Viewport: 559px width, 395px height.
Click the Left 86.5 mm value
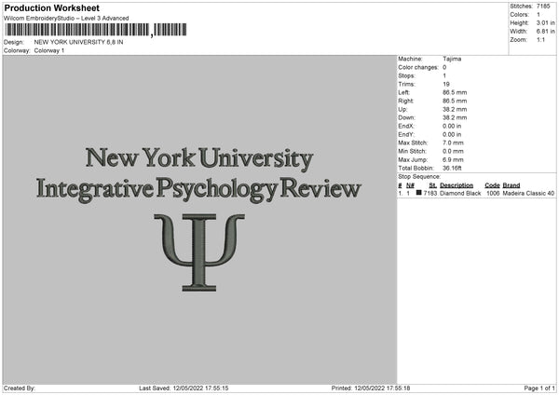pos(455,92)
